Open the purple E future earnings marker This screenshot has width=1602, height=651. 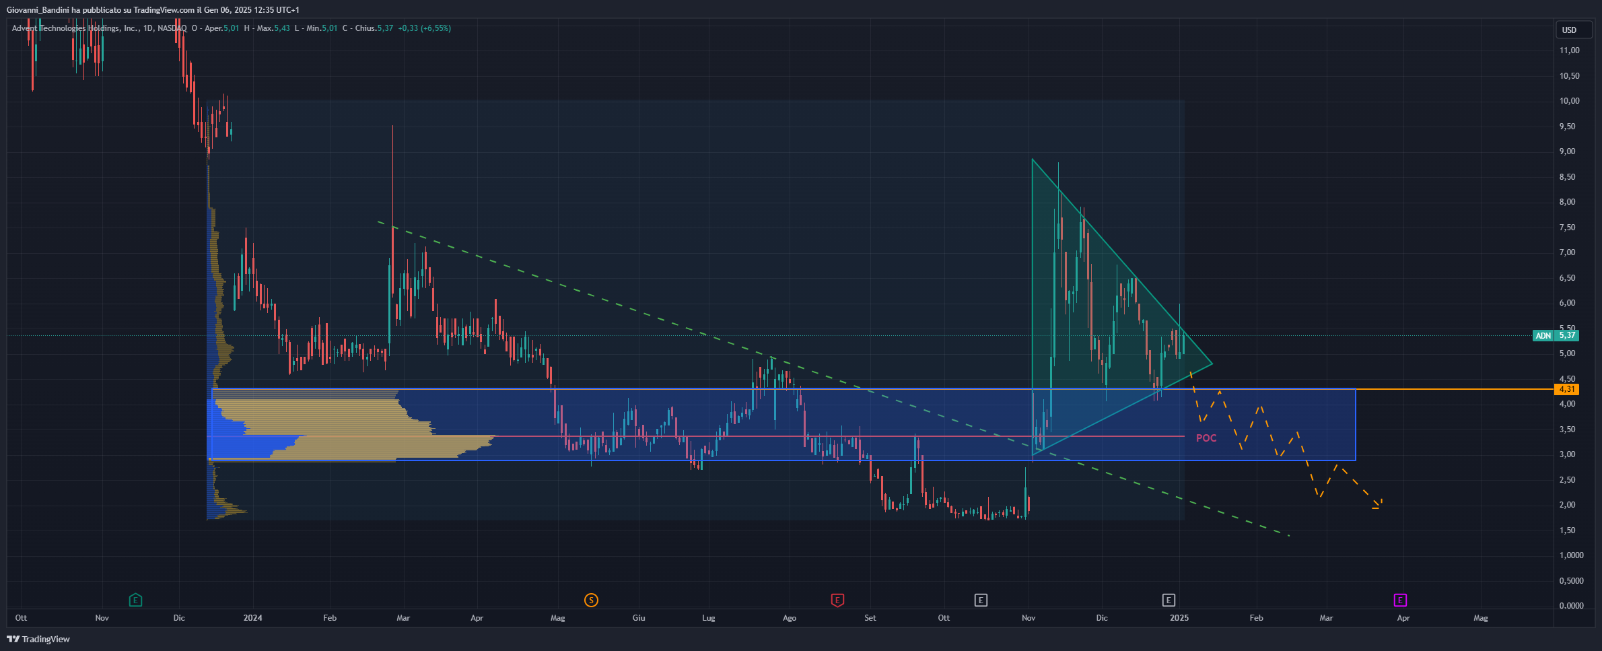[1400, 600]
